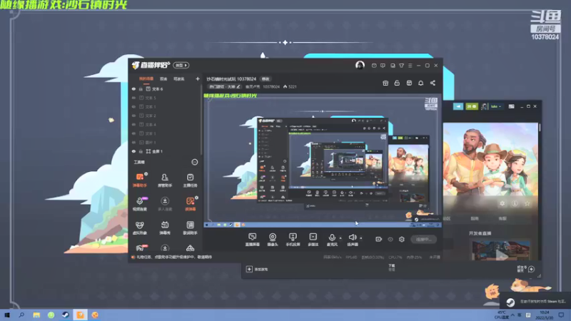Image resolution: width=571 pixels, height=321 pixels.
Task: Click the 麦克风 microphone icon
Action: tap(332, 238)
